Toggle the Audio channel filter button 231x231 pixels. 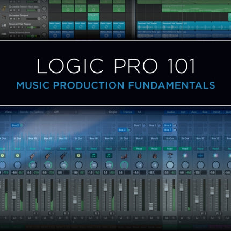(171, 112)
